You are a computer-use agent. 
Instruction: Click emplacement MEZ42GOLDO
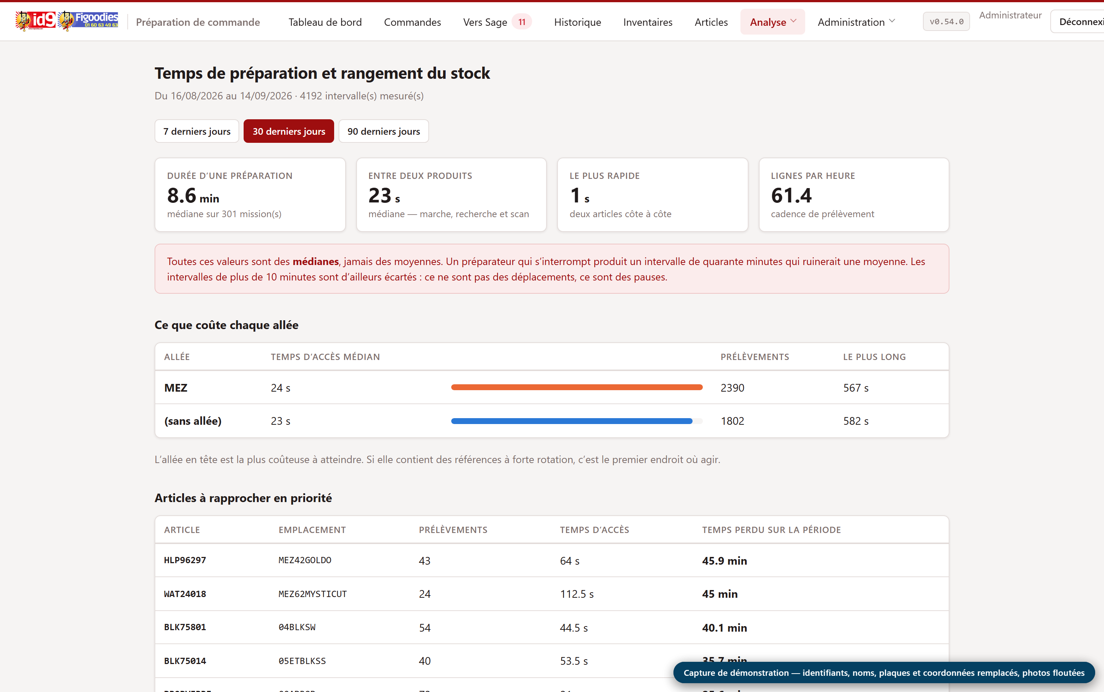[x=305, y=560]
